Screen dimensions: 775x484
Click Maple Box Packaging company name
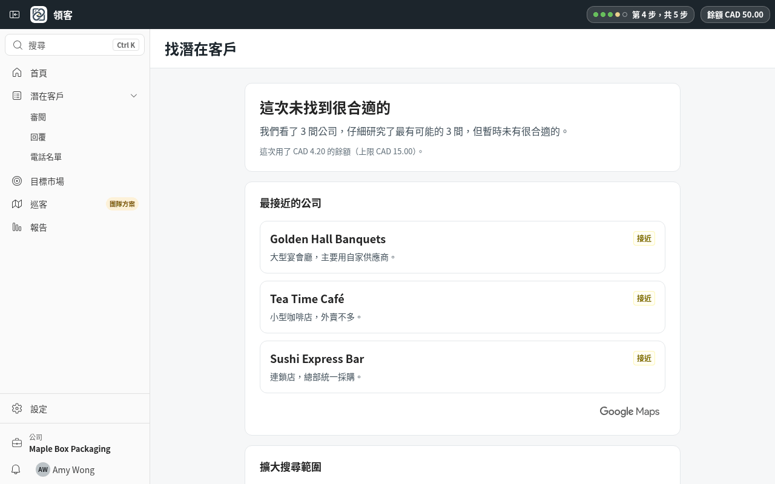70,448
